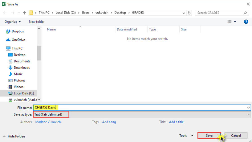
Task: Collapse the dialog with Hide Folders
Action: tap(14, 136)
